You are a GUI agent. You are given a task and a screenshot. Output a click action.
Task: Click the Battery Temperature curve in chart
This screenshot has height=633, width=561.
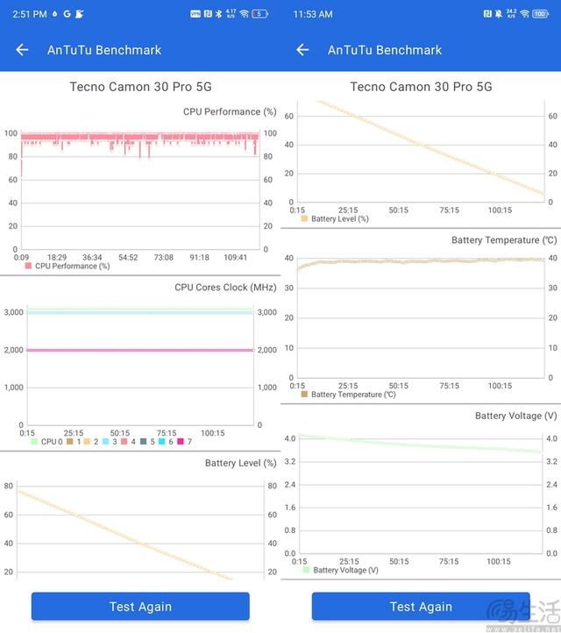click(421, 260)
